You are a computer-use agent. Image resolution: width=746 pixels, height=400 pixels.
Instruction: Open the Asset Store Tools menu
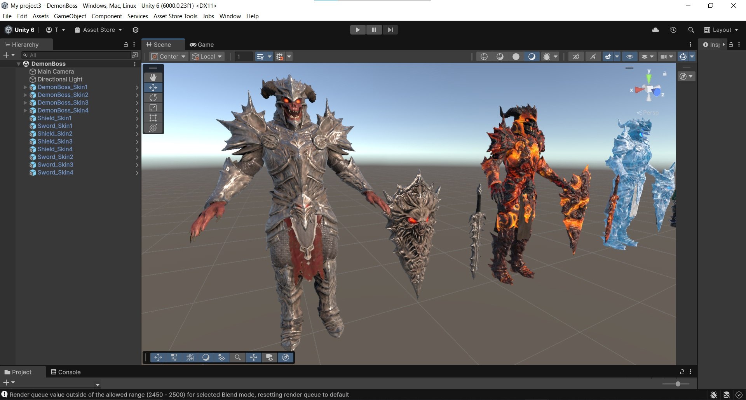(x=175, y=16)
